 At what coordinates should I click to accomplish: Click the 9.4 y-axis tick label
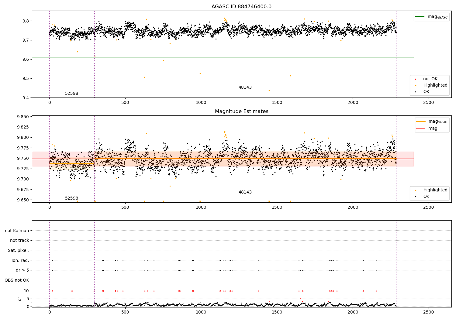(x=26, y=98)
